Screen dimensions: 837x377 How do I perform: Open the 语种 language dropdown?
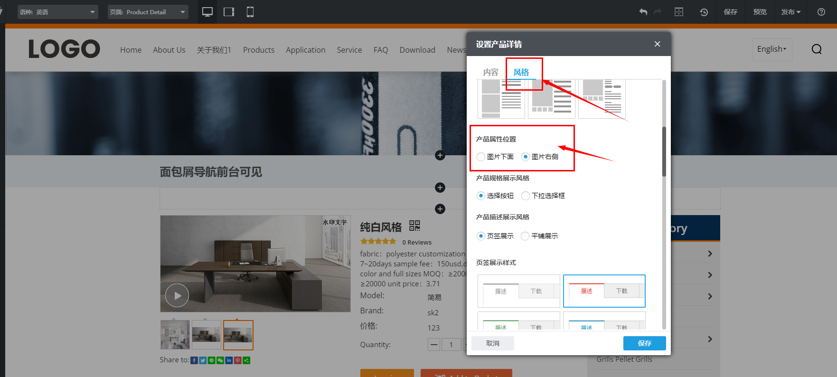click(58, 12)
